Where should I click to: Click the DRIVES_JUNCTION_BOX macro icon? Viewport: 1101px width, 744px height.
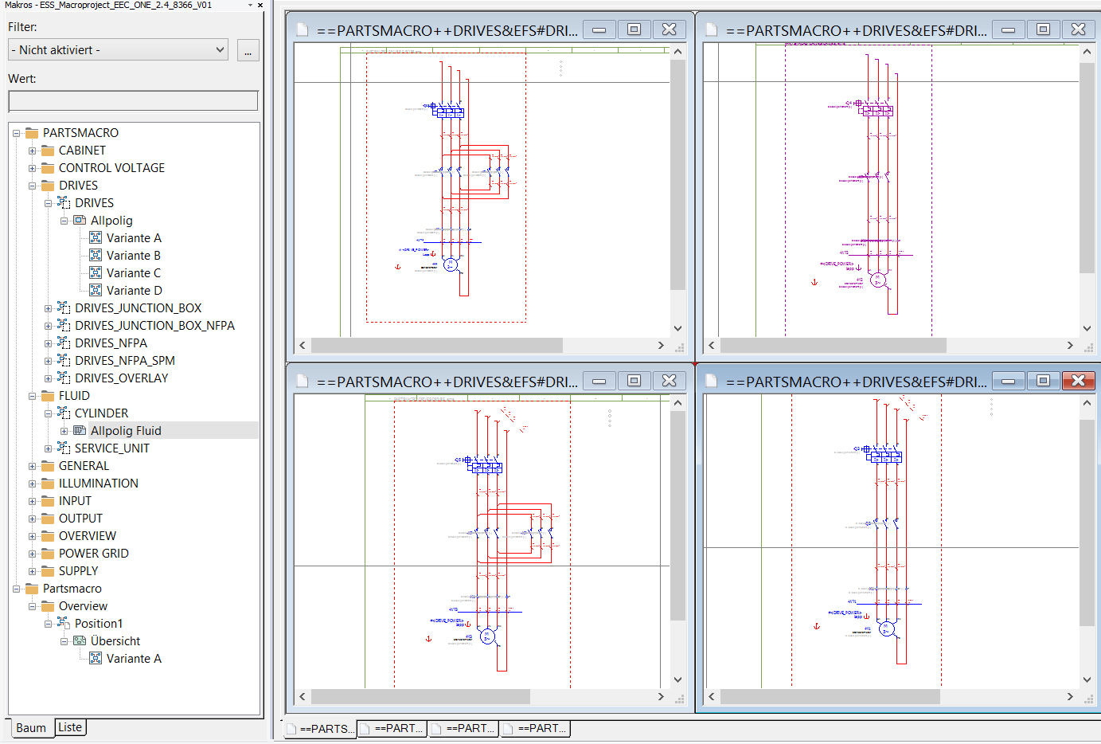(64, 307)
